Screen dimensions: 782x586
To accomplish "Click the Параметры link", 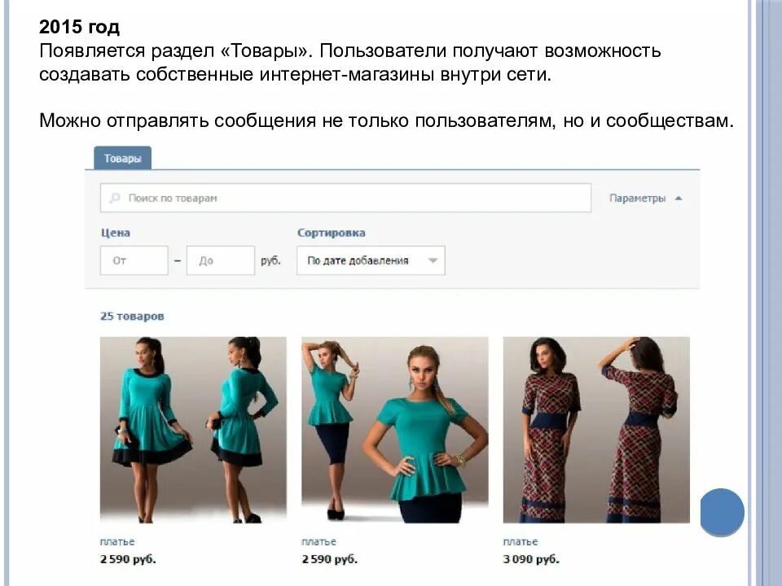I will [x=637, y=199].
